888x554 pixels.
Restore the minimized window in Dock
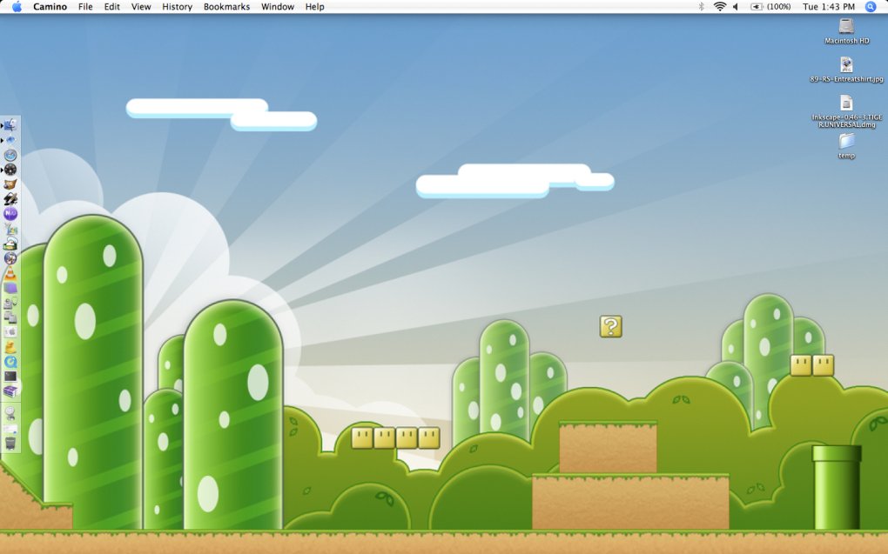click(10, 429)
